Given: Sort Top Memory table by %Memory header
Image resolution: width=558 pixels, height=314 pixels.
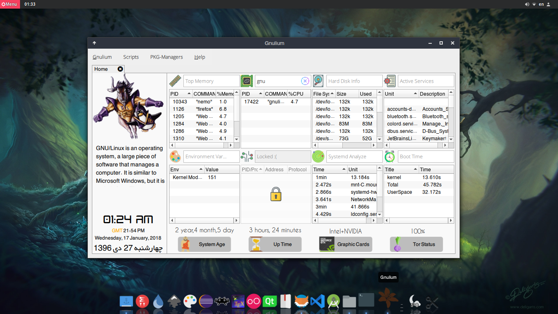Looking at the screenshot, I should [x=225, y=94].
